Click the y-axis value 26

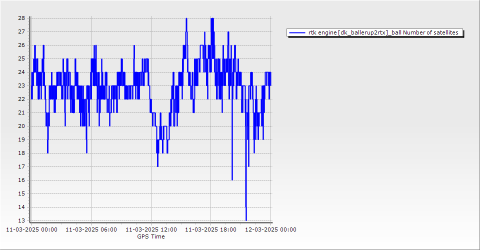pyautogui.click(x=21, y=45)
